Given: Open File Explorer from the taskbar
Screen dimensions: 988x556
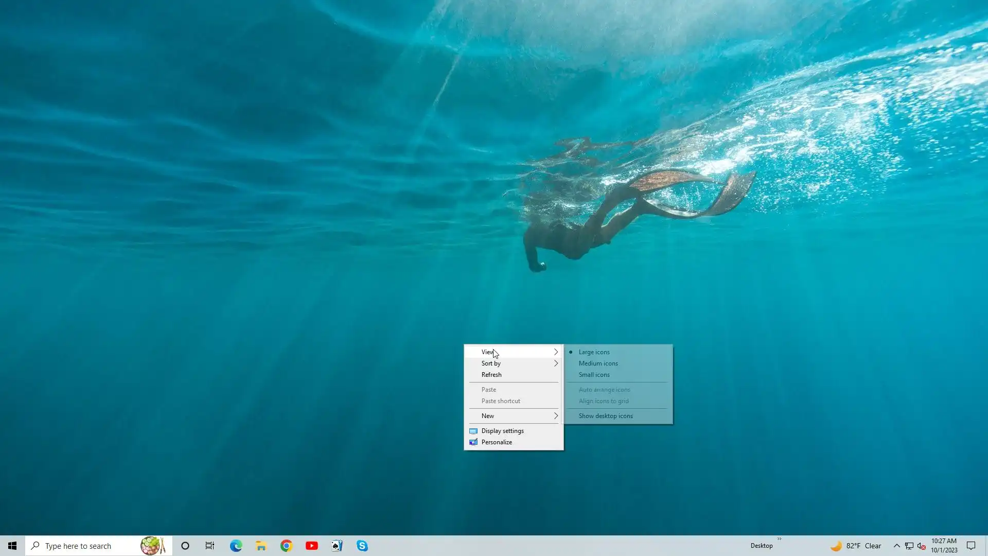Looking at the screenshot, I should point(261,546).
